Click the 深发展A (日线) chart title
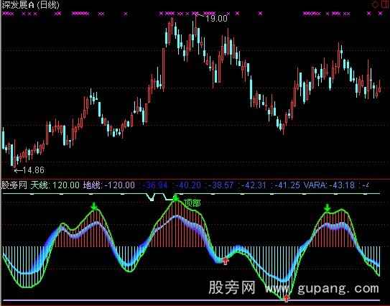390x306 pixels. tap(30, 5)
